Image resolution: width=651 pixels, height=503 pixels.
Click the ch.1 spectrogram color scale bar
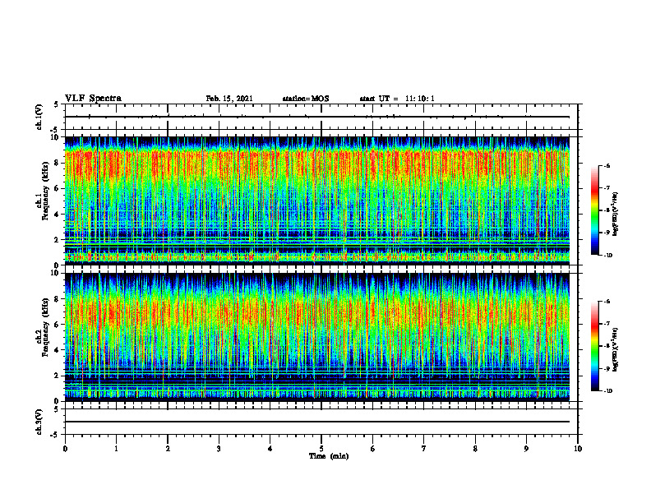(595, 210)
